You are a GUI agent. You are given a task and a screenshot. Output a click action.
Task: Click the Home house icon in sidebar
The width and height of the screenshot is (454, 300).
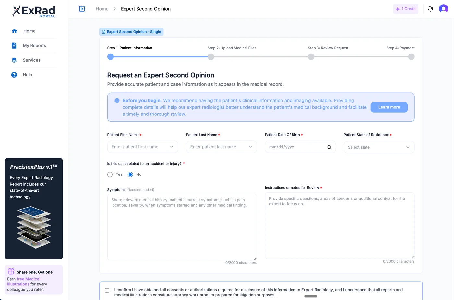(14, 31)
